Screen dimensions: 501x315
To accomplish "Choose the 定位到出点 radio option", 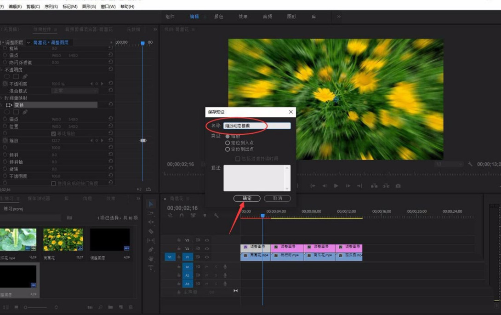I will point(228,149).
